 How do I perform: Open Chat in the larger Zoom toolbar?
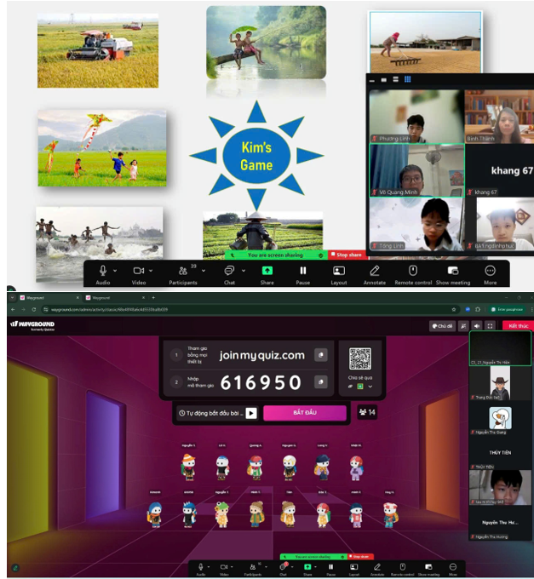228,271
